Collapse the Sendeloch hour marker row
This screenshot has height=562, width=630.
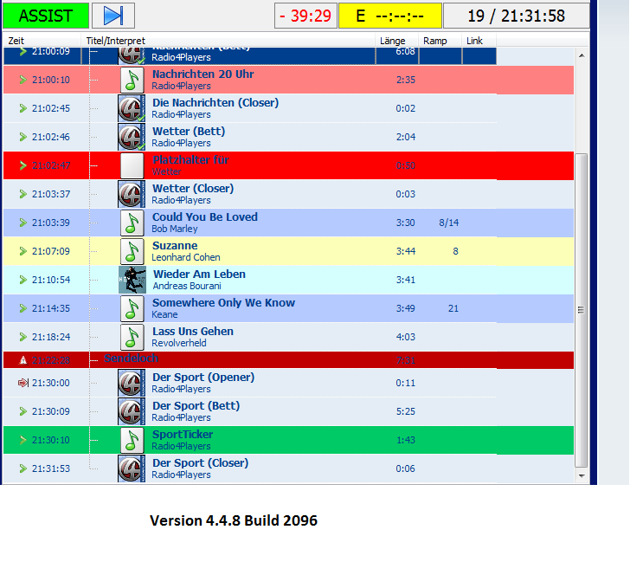tap(23, 359)
